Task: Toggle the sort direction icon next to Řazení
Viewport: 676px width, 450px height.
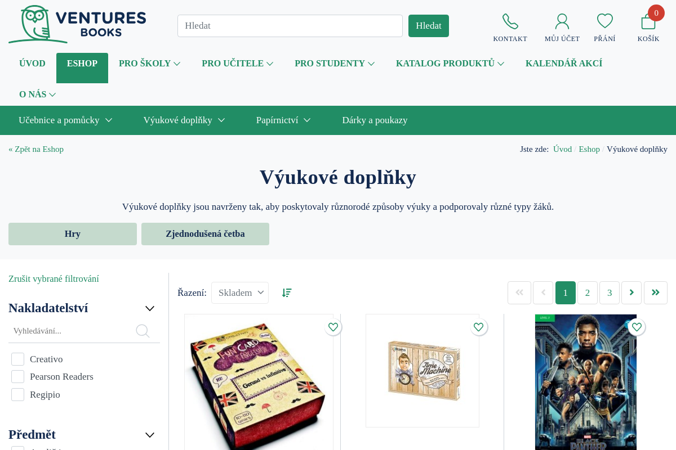Action: (x=287, y=292)
